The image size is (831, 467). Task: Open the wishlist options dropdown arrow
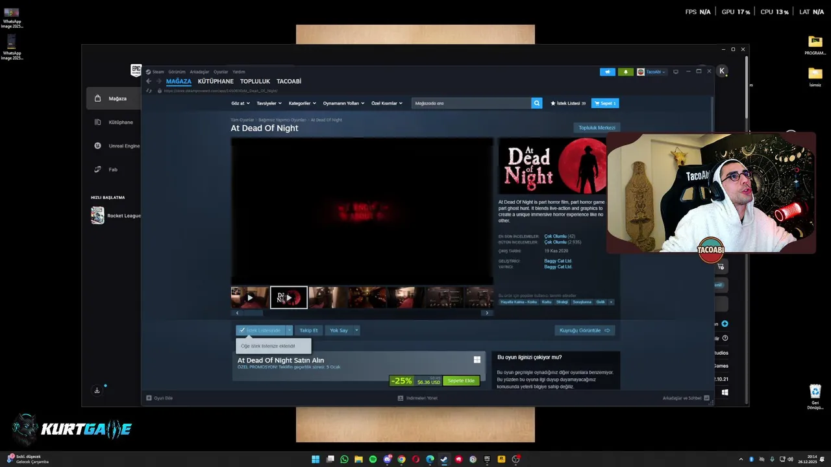pyautogui.click(x=290, y=330)
